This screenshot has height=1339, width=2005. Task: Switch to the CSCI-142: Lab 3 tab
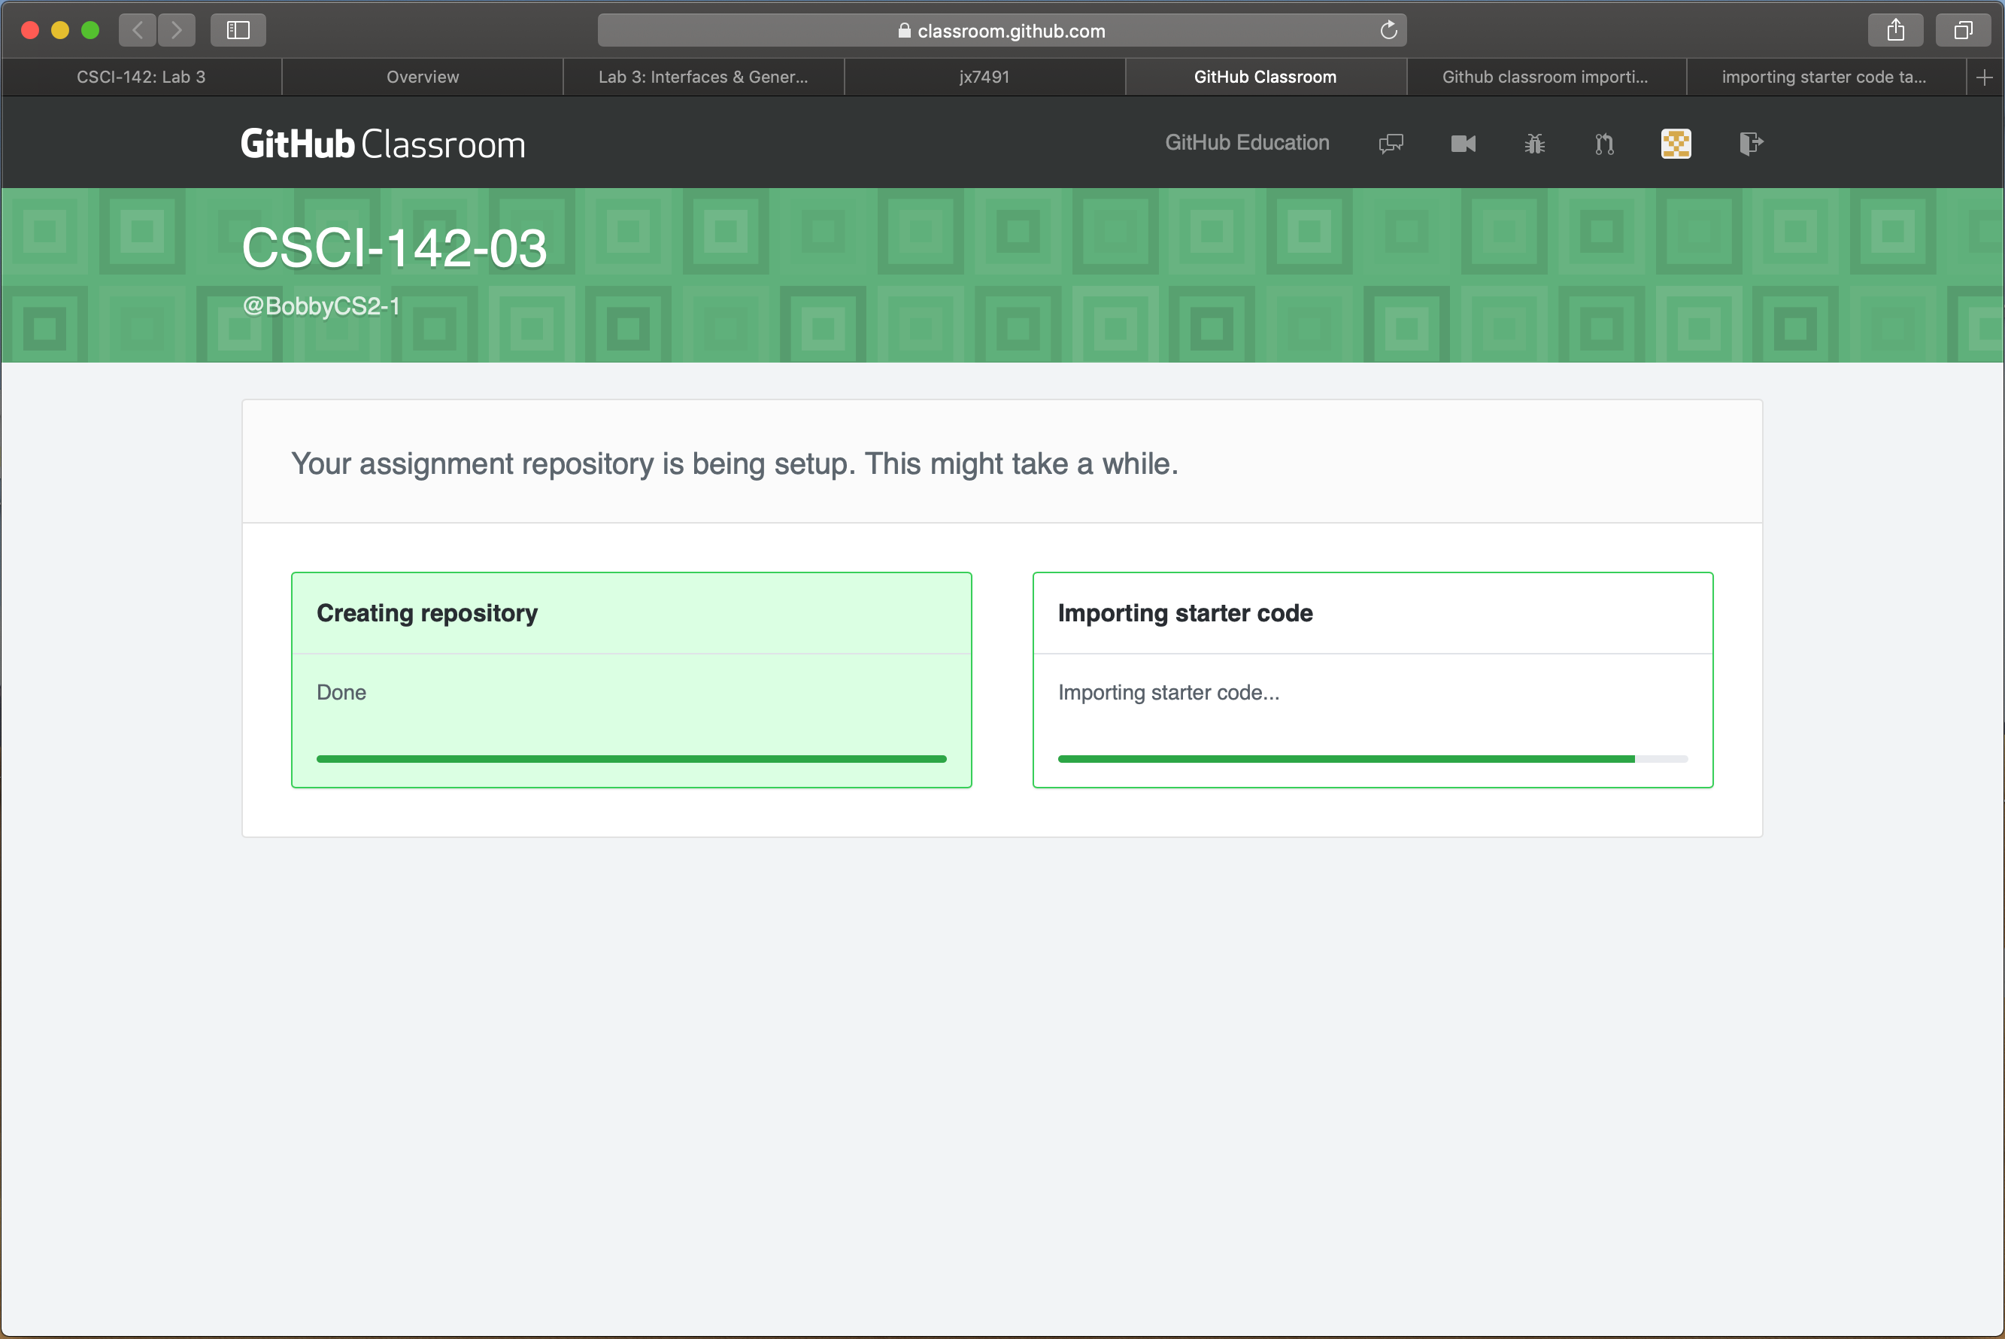pyautogui.click(x=140, y=77)
